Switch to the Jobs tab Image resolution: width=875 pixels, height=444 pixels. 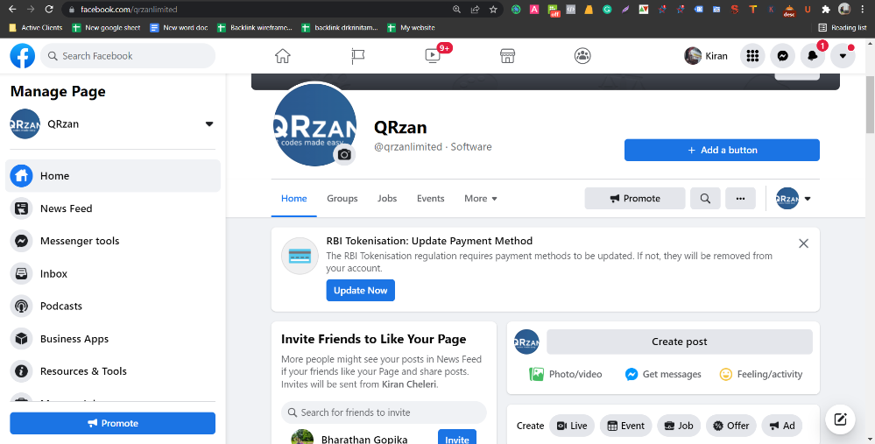387,199
